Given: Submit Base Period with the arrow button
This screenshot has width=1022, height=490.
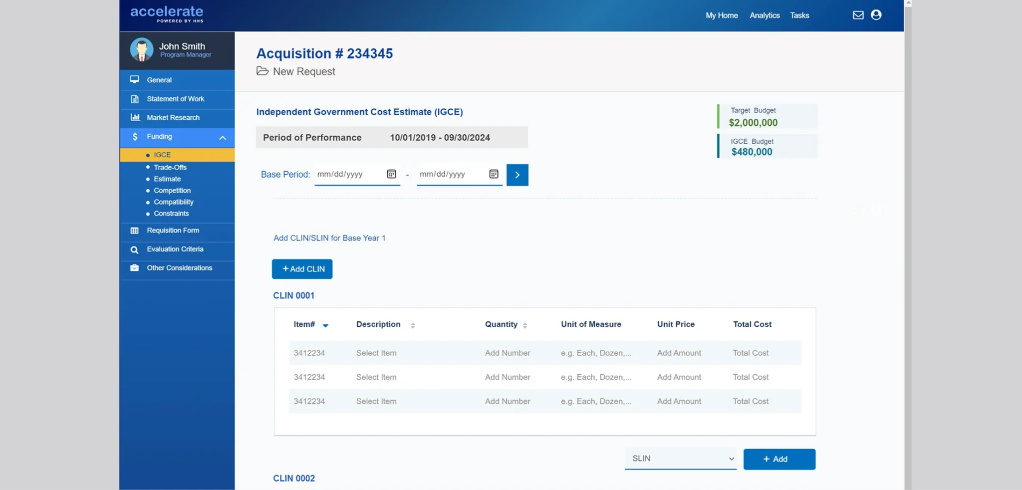Looking at the screenshot, I should (x=517, y=175).
